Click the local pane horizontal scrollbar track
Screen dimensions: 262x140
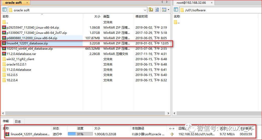pos(85,113)
